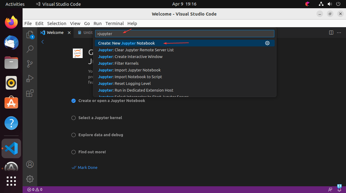Open the Extensions view icon
This screenshot has width=346, height=193.
coord(30,93)
